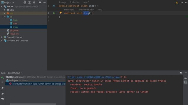Click the '1 implementation' code hint

86,10
